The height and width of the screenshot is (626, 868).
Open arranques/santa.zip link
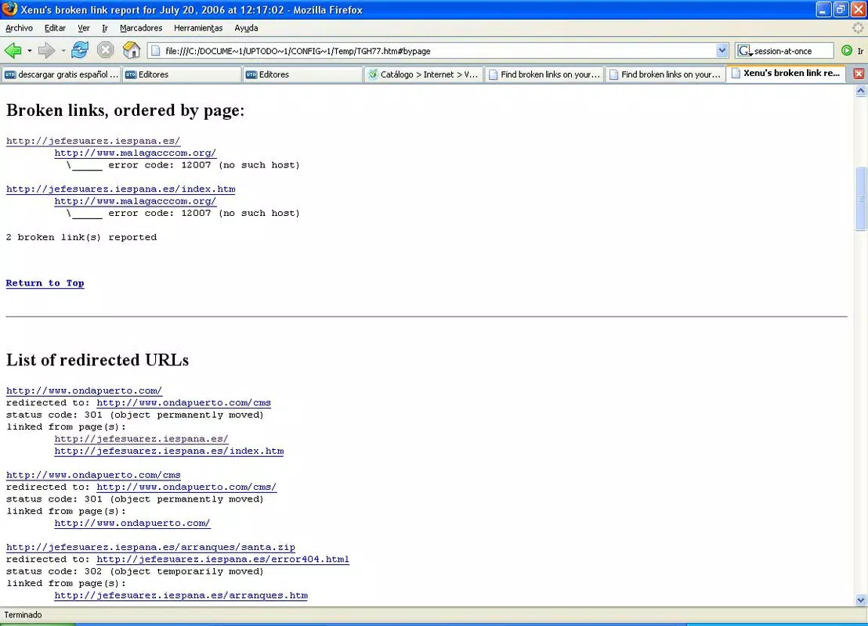pyautogui.click(x=150, y=548)
